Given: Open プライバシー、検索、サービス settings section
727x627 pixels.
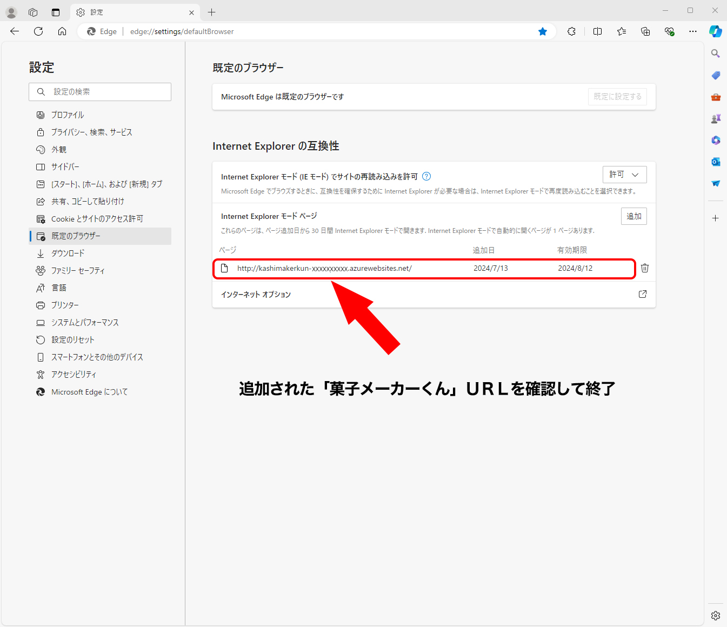Looking at the screenshot, I should click(100, 132).
